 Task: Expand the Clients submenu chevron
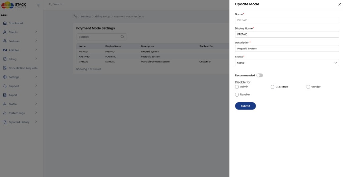click(36, 32)
